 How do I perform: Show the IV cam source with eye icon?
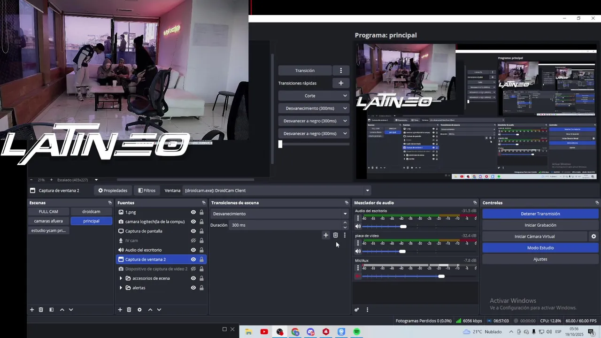tap(193, 240)
